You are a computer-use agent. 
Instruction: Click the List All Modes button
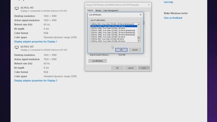[98, 61]
